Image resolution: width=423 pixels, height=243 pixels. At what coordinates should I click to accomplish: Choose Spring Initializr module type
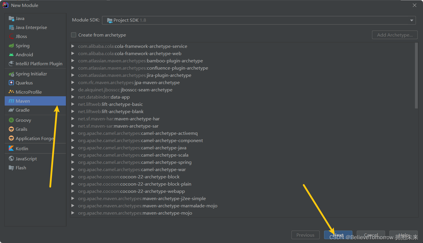click(35, 74)
